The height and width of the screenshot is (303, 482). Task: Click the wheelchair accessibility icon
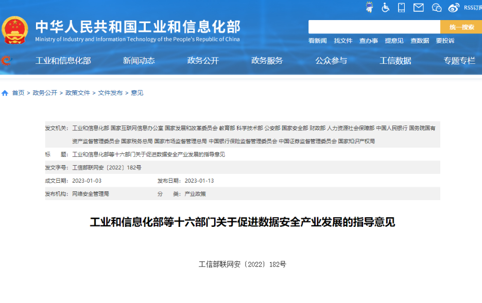385,7
